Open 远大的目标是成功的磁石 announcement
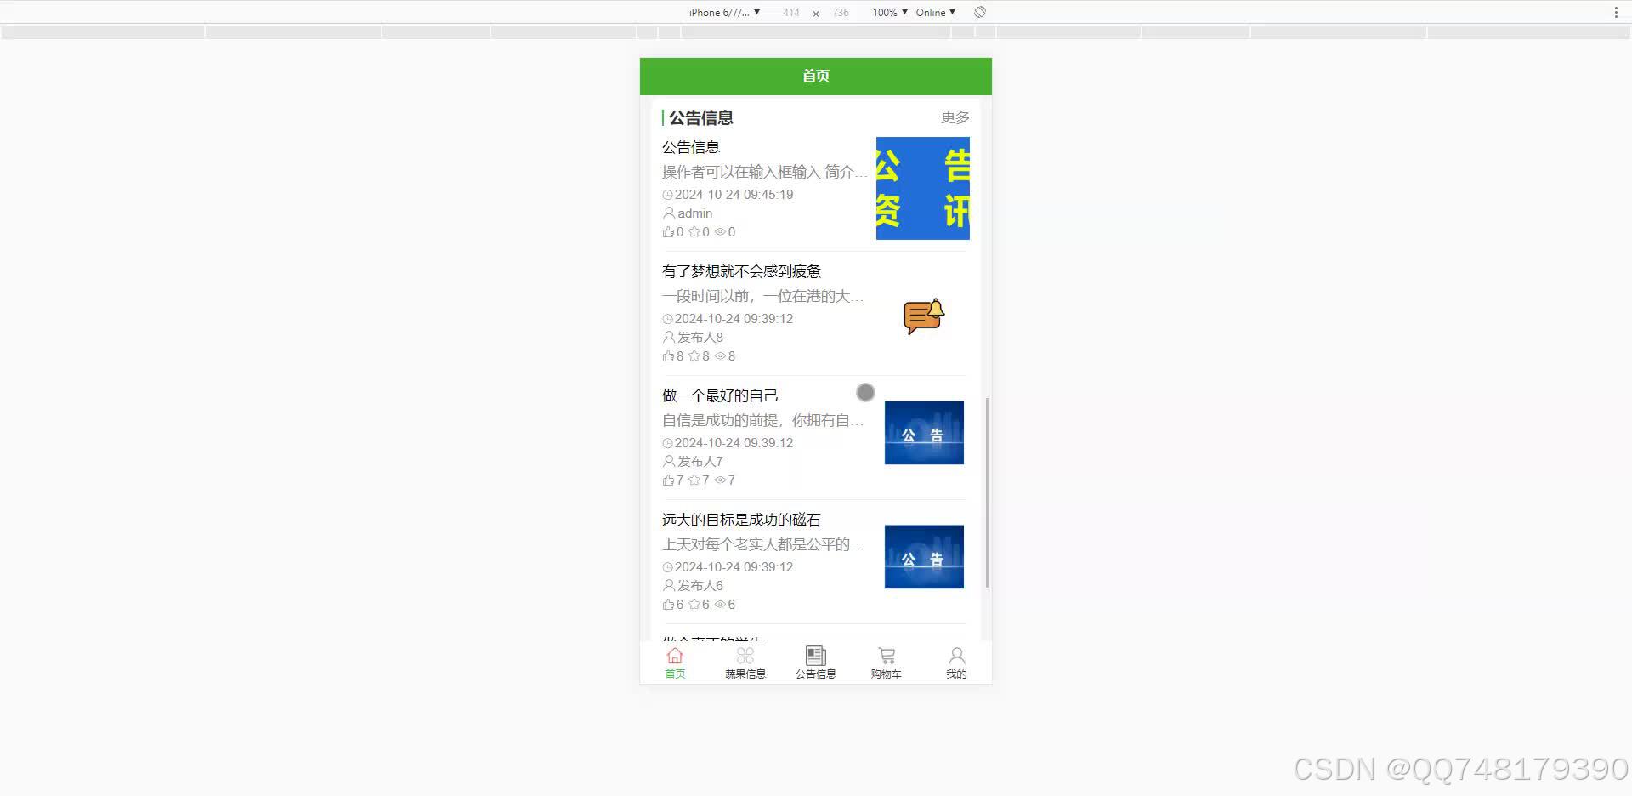1632x796 pixels. [741, 520]
